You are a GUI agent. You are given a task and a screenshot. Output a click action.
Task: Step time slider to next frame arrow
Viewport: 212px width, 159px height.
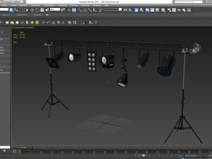pyautogui.click(x=34, y=148)
